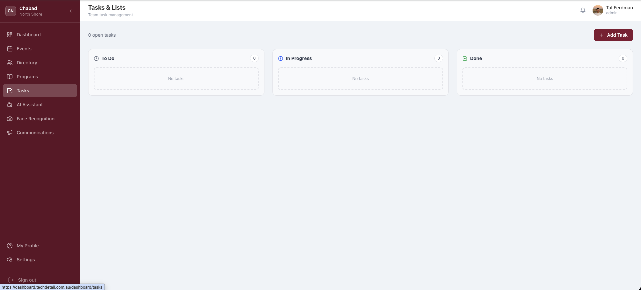Click the Dashboard grid icon in sidebar
This screenshot has height=290, width=641.
click(x=10, y=35)
